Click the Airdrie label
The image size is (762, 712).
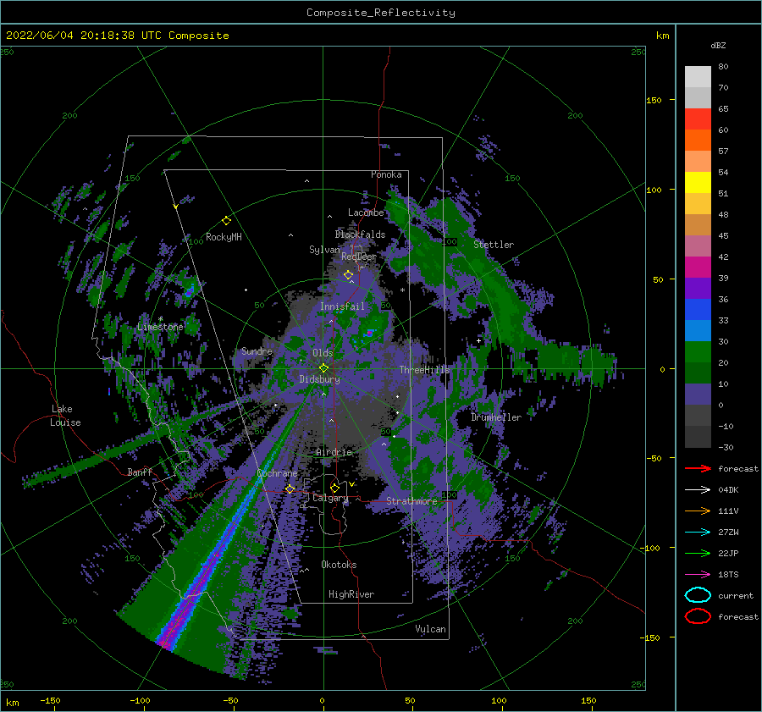click(x=334, y=452)
